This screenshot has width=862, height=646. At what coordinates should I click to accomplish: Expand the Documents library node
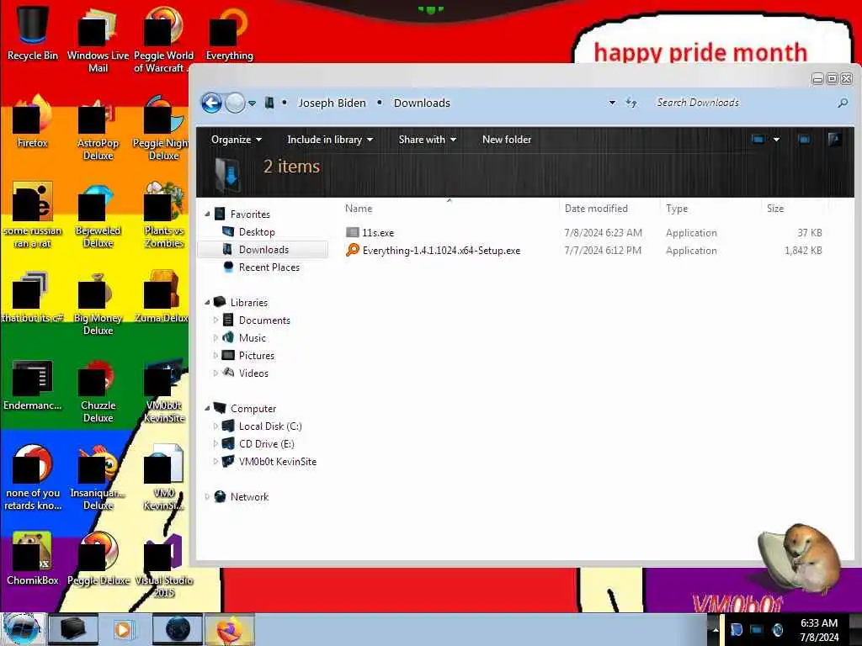coord(215,320)
